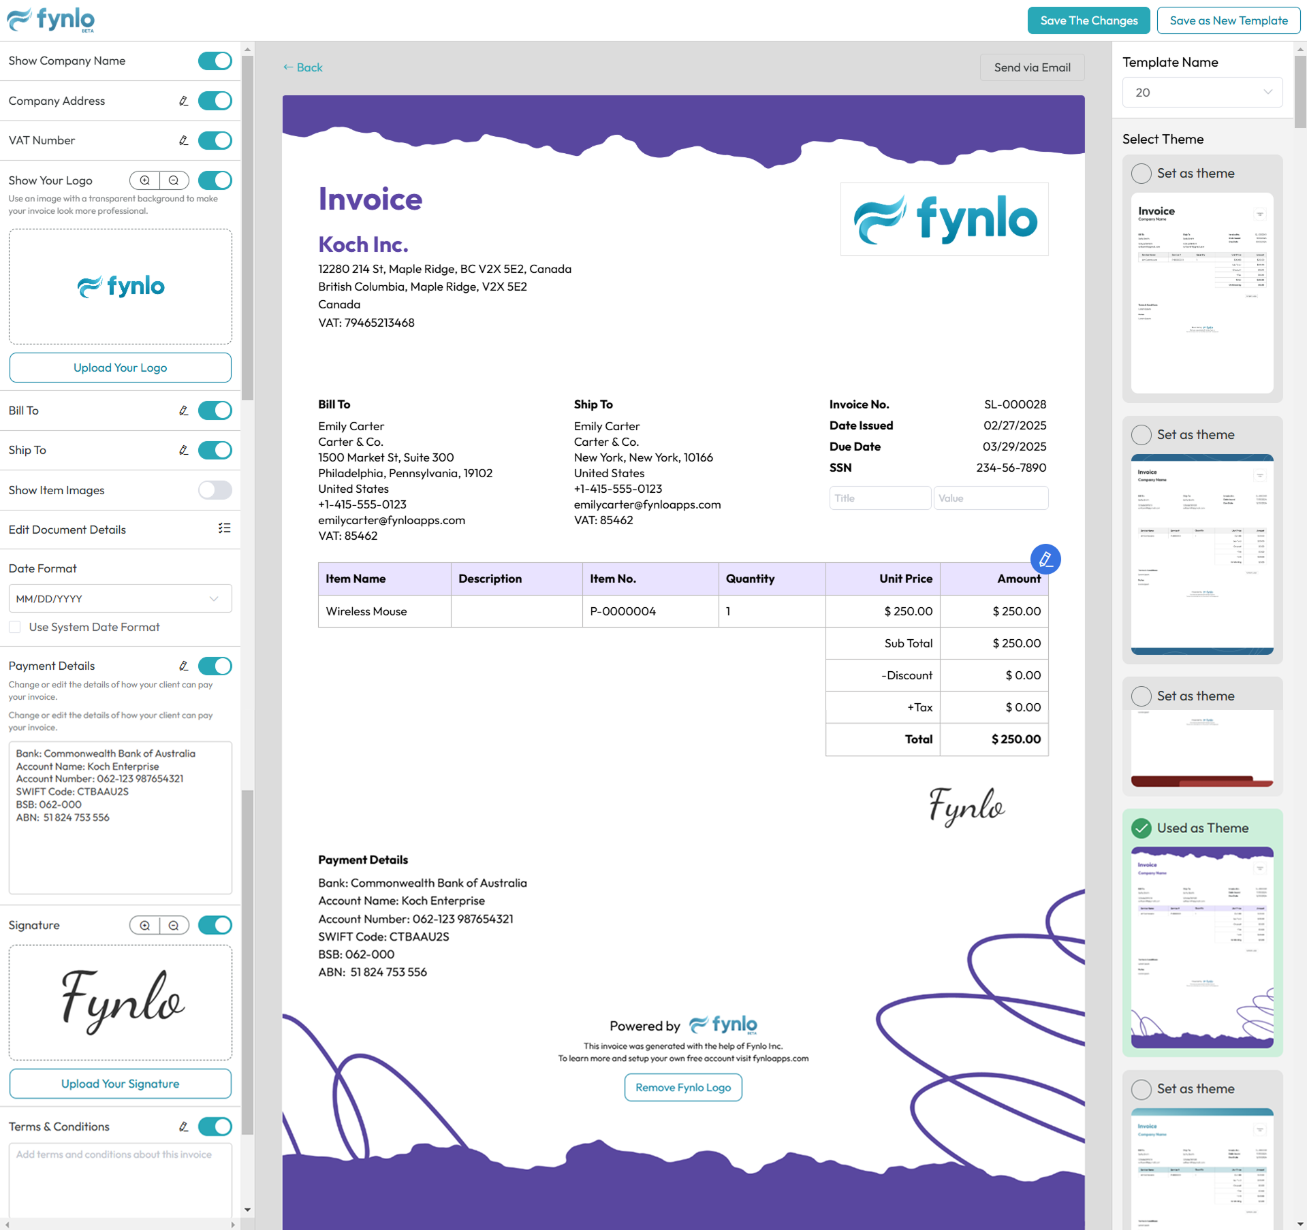Click left sidebar vertical scrollbar
This screenshot has width=1307, height=1230.
coord(247,227)
